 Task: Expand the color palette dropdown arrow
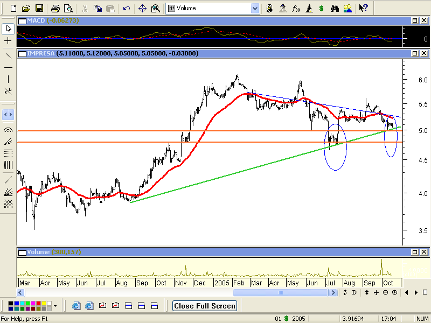55,306
